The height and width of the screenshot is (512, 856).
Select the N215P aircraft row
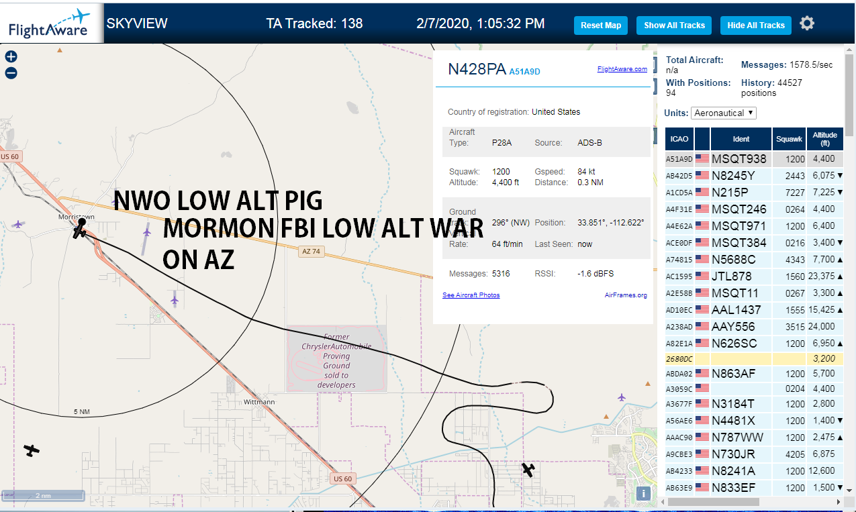pos(754,193)
